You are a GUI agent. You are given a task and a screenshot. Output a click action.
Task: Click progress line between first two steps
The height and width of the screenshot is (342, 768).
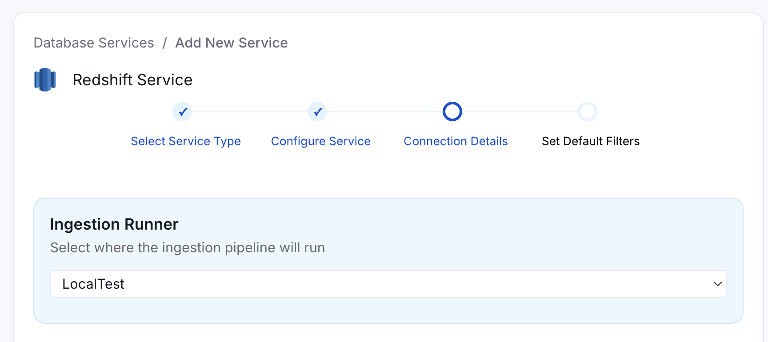250,111
